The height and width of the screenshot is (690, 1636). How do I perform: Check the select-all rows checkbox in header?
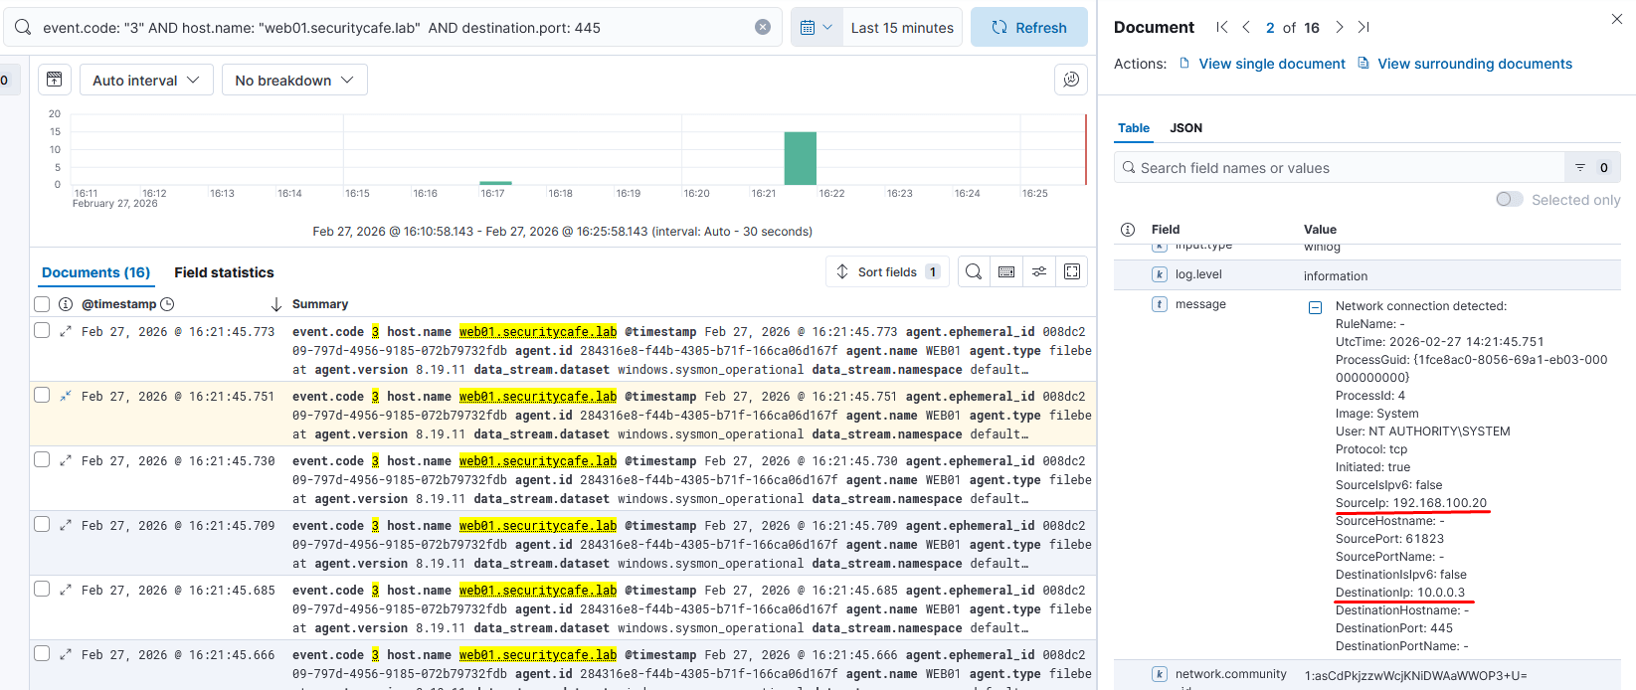(x=42, y=304)
